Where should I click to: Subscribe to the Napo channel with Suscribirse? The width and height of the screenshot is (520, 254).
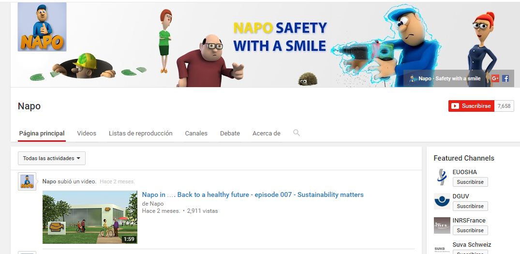tap(471, 106)
